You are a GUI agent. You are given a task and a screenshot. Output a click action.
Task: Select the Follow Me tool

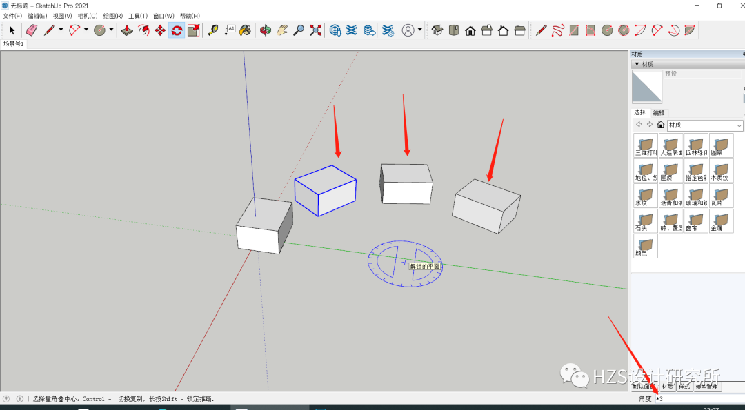coord(143,30)
